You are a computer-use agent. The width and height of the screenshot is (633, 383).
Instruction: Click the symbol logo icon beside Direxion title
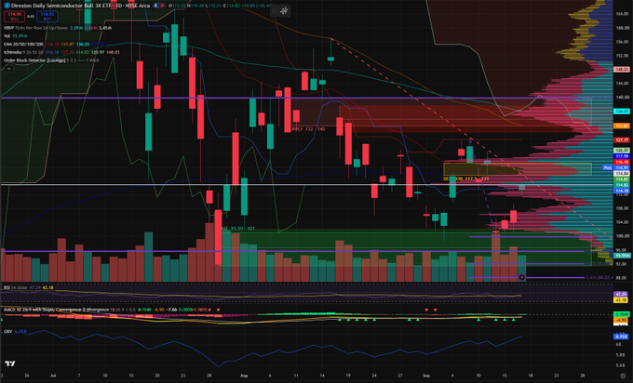pos(7,6)
